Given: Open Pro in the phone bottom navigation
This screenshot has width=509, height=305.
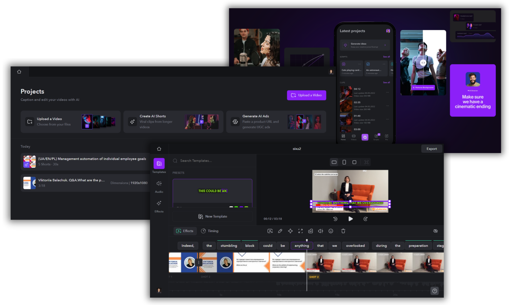Looking at the screenshot, I should (x=387, y=137).
